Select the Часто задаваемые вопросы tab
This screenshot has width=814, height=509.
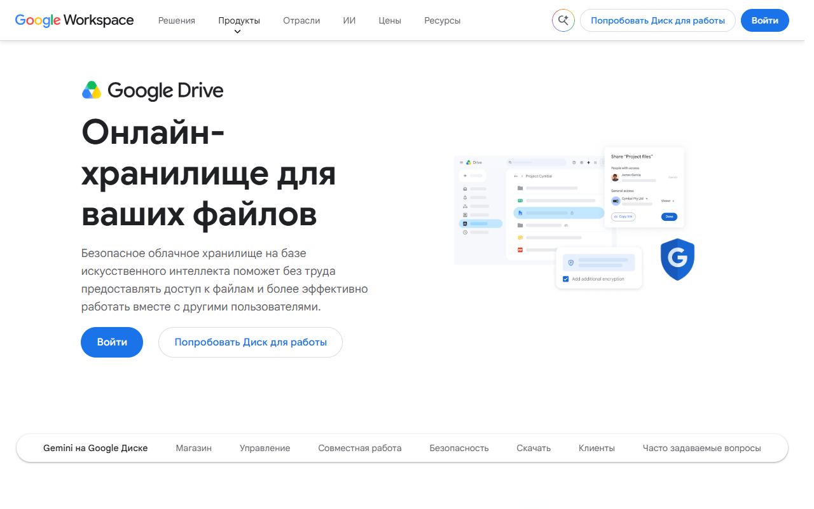coord(701,448)
